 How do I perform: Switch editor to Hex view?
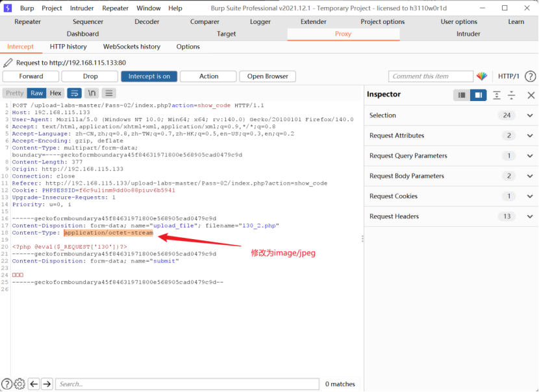[55, 93]
